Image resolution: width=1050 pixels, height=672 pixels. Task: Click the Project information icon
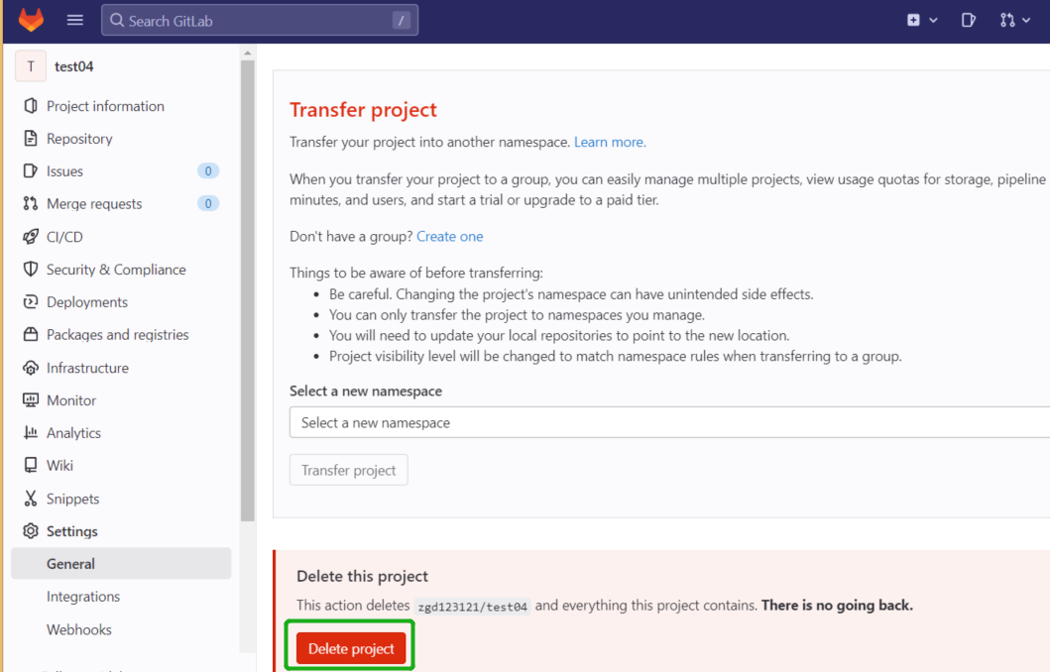[x=30, y=106]
